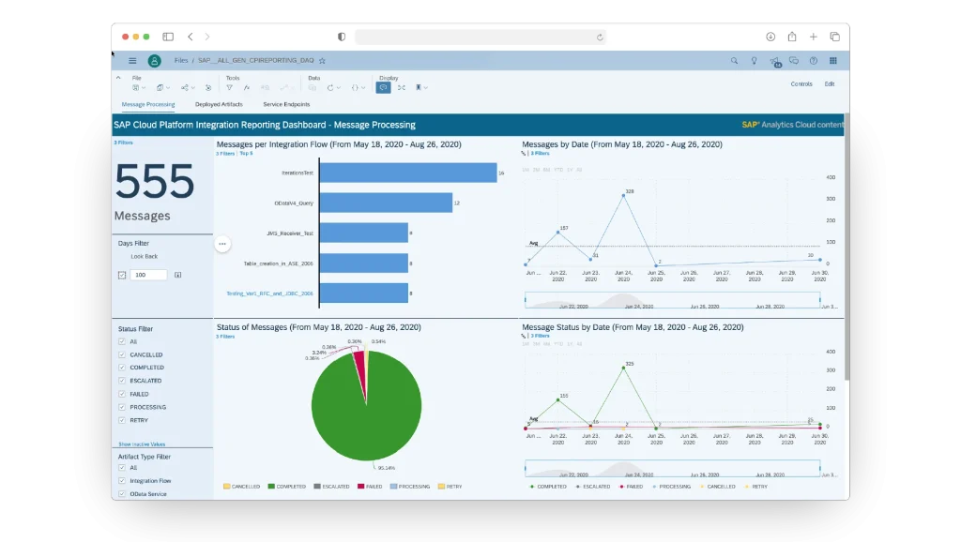961x542 pixels.
Task: Click Show Inactive Values link
Action: (x=142, y=444)
